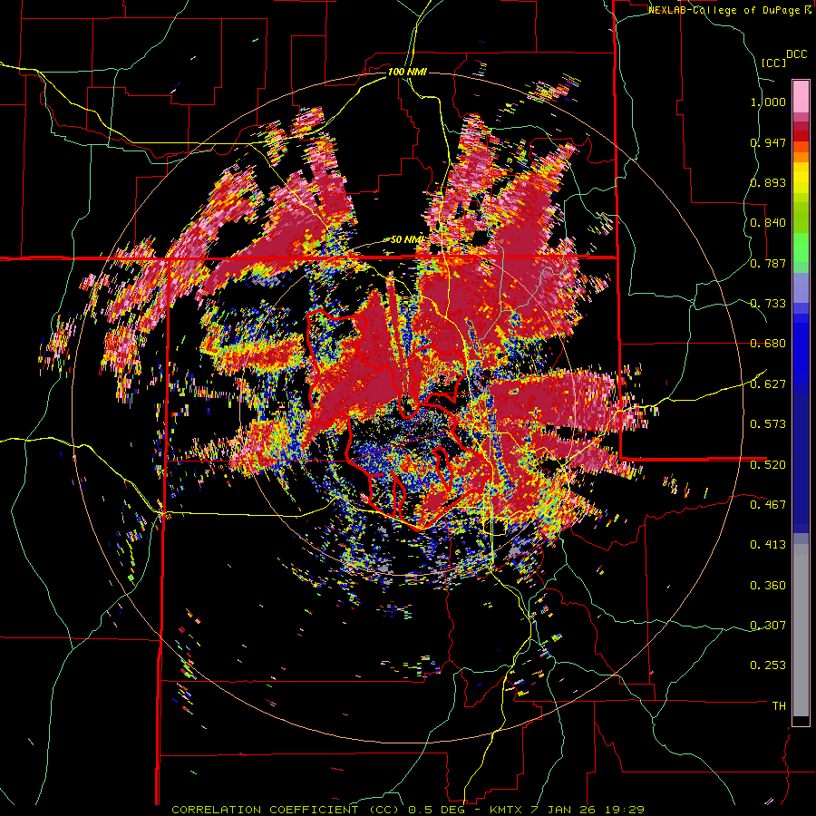The height and width of the screenshot is (816, 816).
Task: Click the 50 NMI range ring label
Action: [x=407, y=240]
